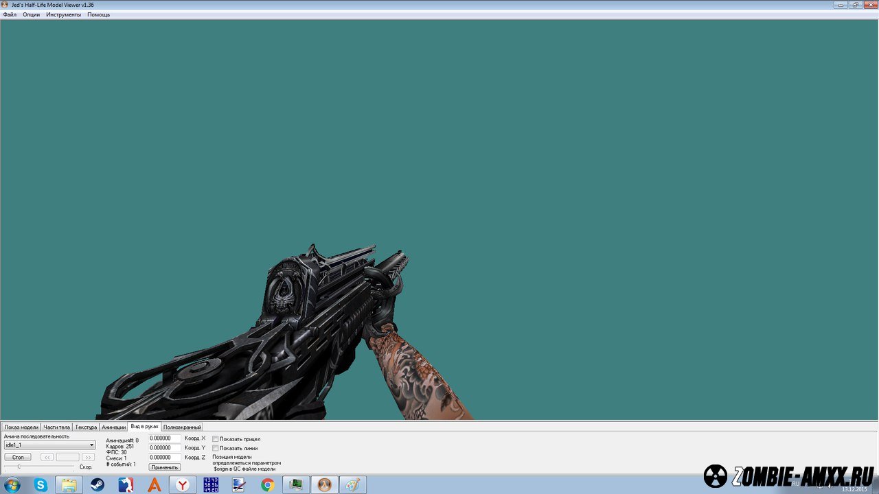Image resolution: width=879 pixels, height=494 pixels.
Task: Click the Коорд. X value field
Action: pyautogui.click(x=165, y=438)
